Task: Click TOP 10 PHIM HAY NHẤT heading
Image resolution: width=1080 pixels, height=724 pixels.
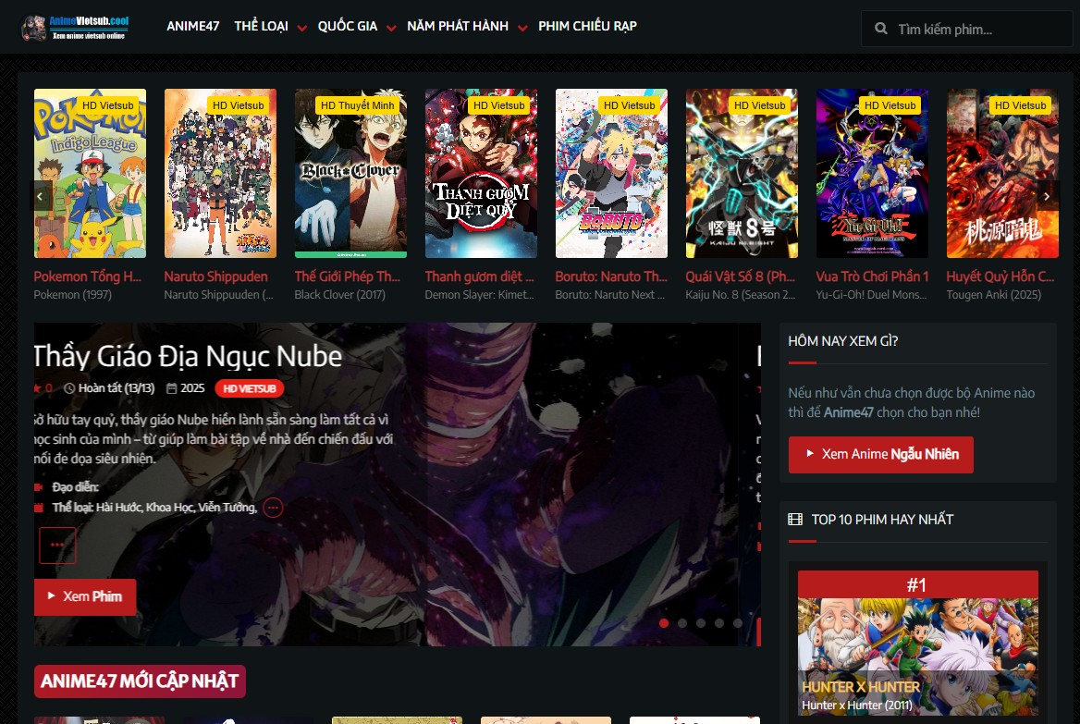Action: 882,520
